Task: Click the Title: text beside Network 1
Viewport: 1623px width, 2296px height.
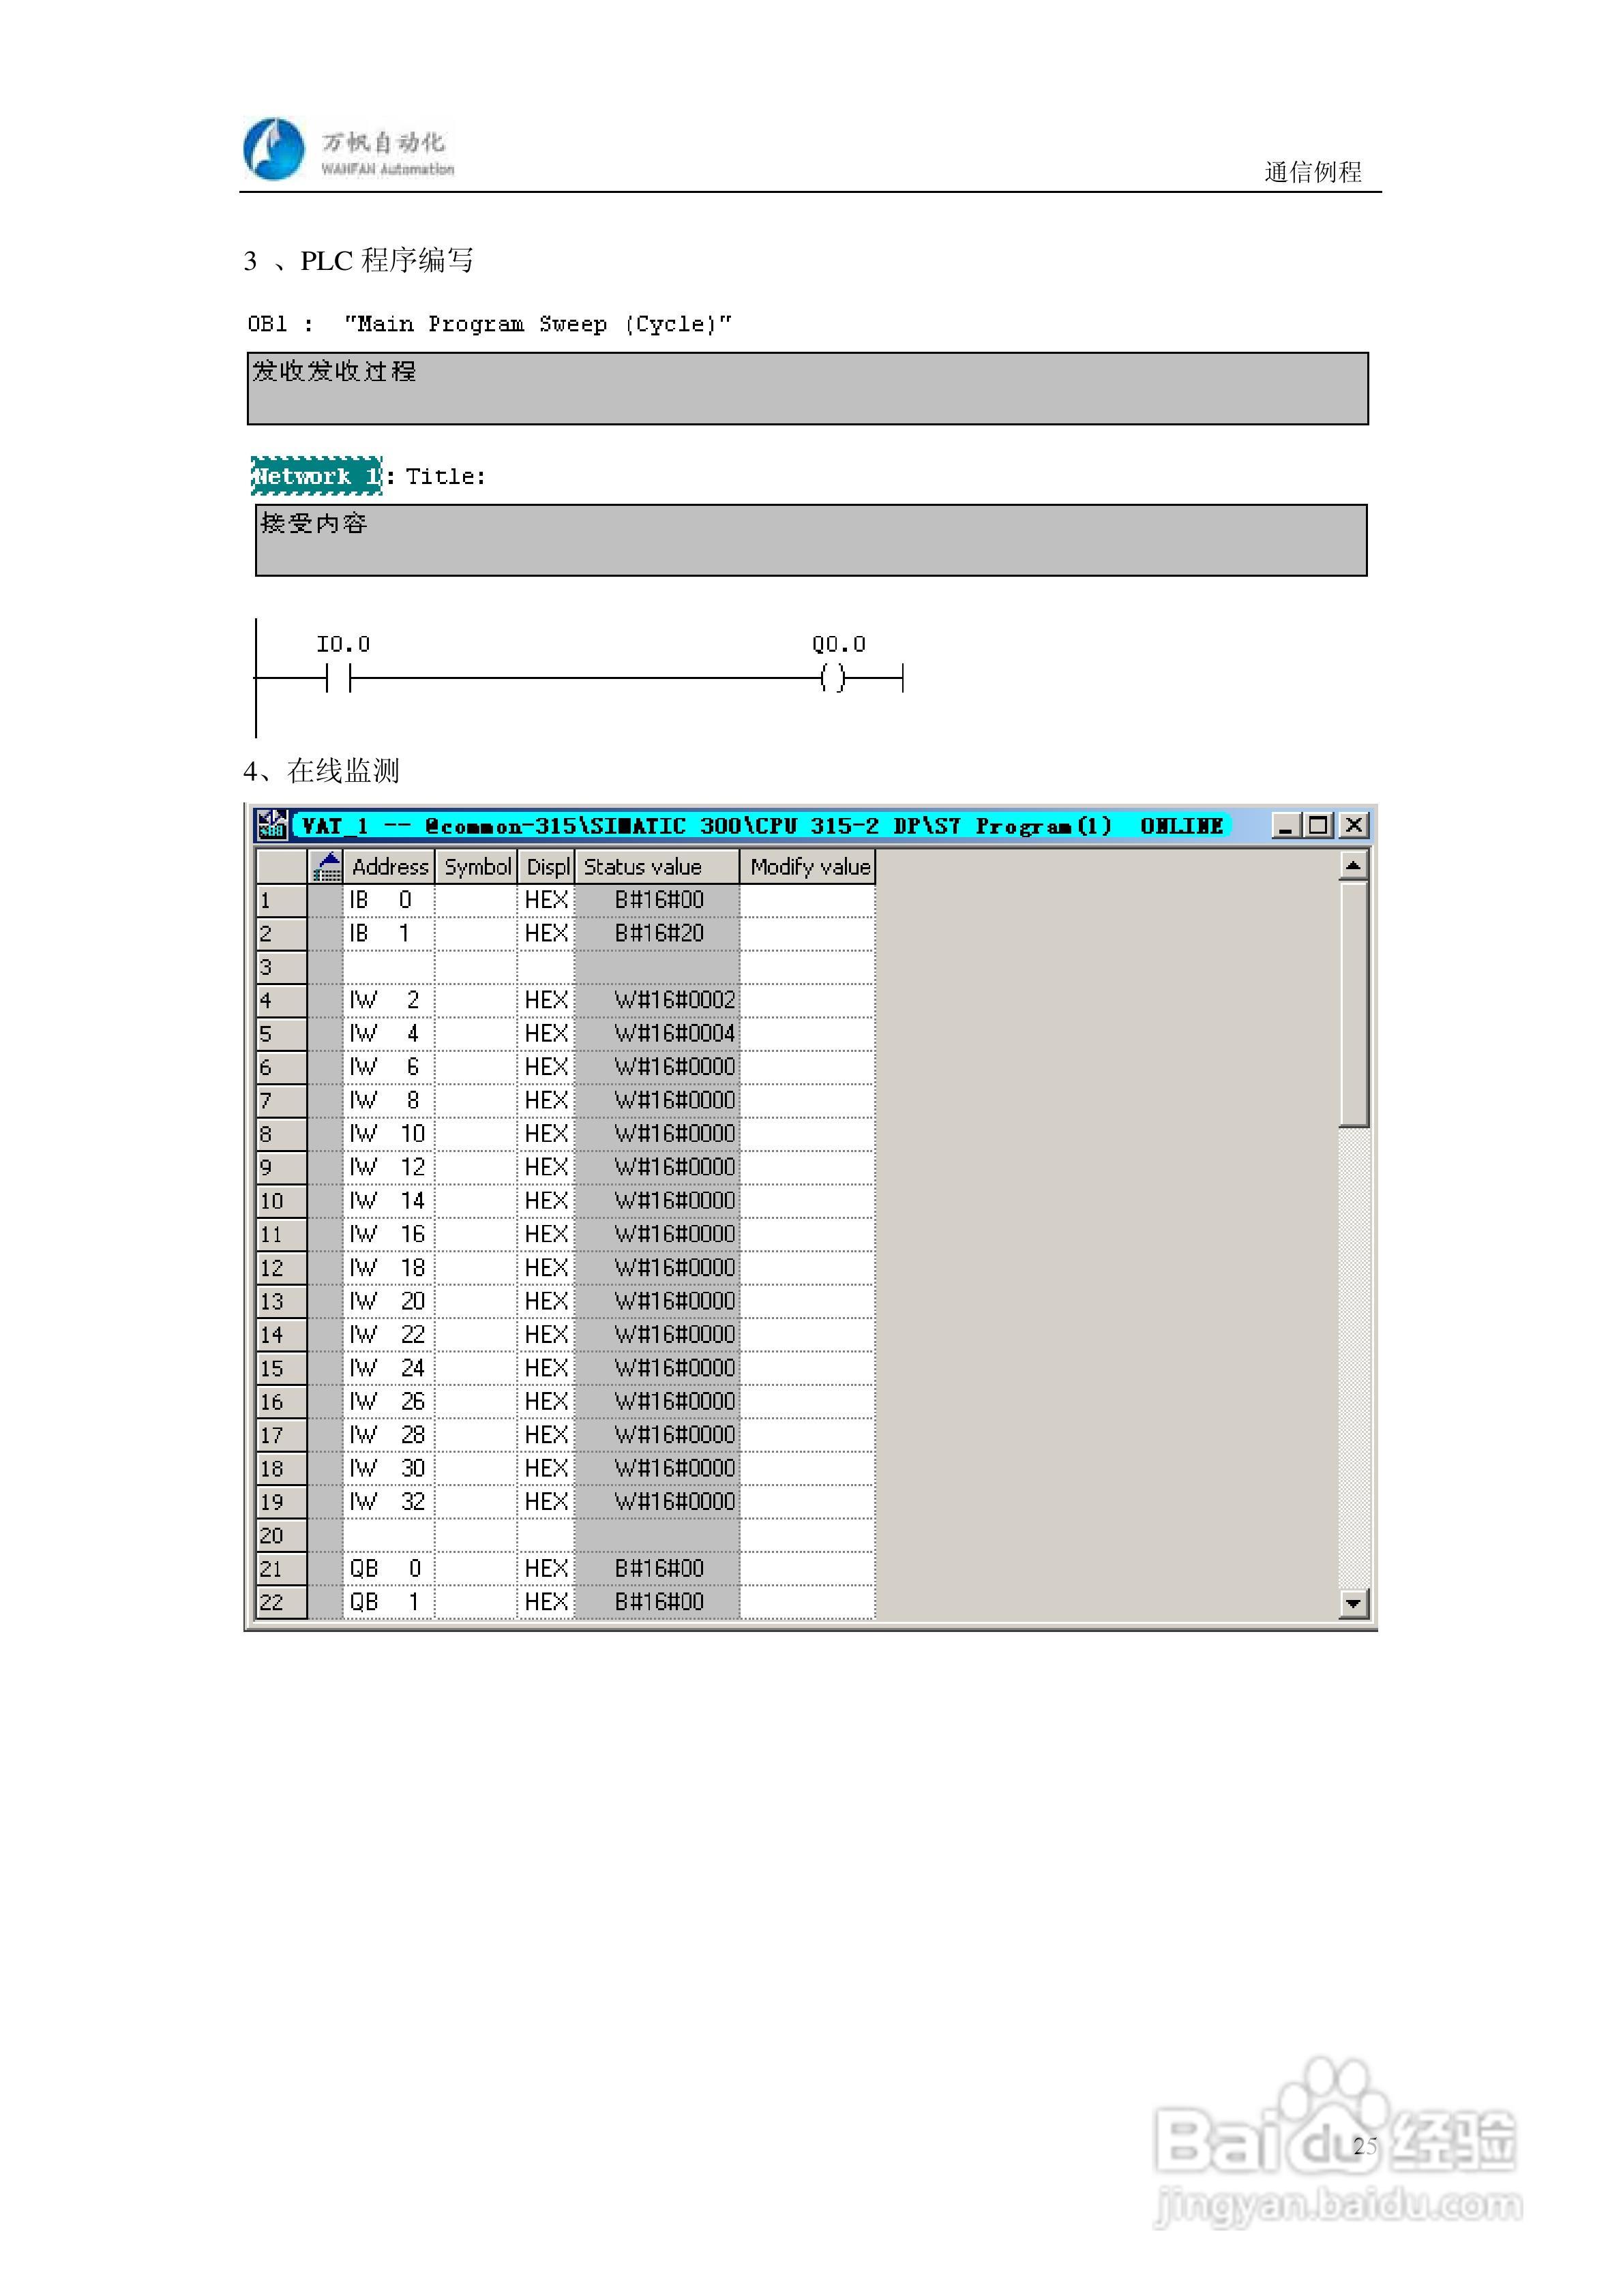Action: tap(445, 477)
